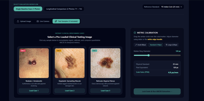Click the unfilled part of the diameter slider track
Screen dimensions: 204x101
click(165, 55)
